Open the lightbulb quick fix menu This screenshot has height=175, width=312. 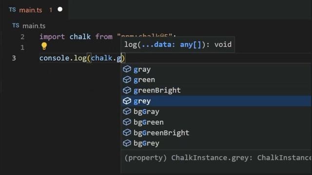tap(44, 46)
